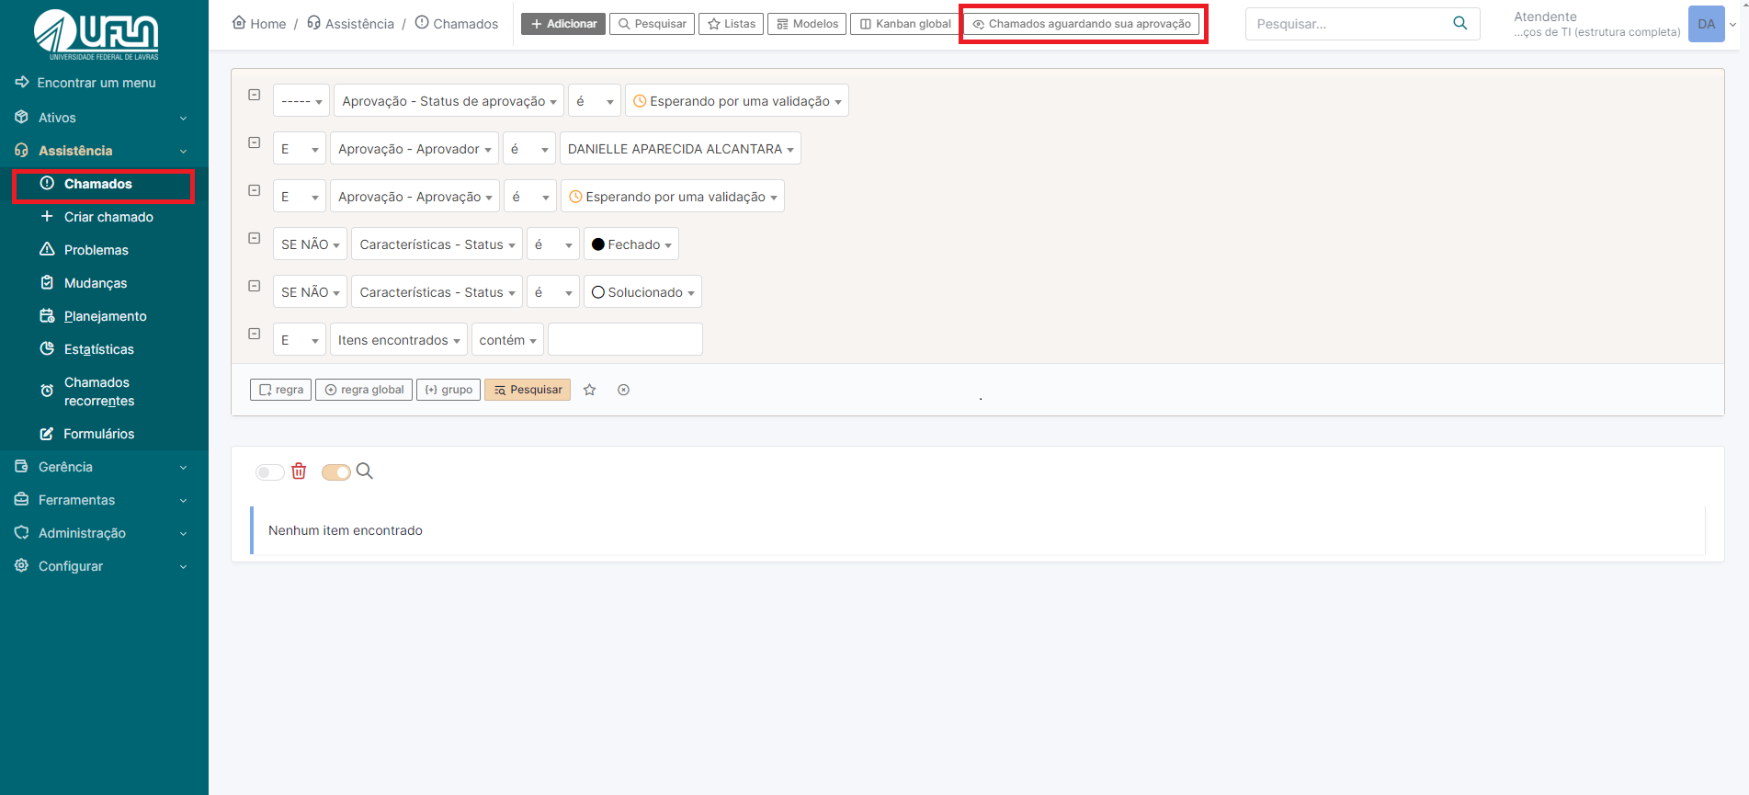Click the DA user avatar
Viewport: 1749px width, 795px height.
[x=1706, y=24]
